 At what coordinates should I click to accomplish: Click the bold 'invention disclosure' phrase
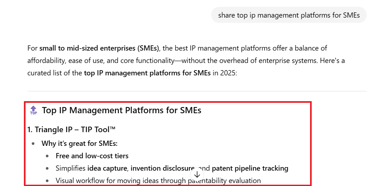point(162,168)
